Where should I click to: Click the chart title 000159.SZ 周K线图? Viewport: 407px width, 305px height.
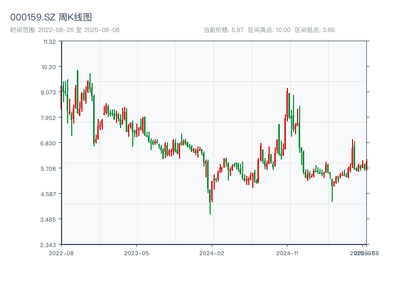coord(51,18)
